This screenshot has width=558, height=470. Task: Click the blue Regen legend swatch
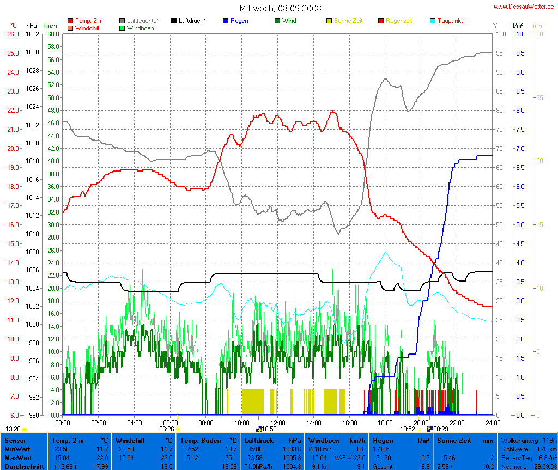(x=226, y=21)
